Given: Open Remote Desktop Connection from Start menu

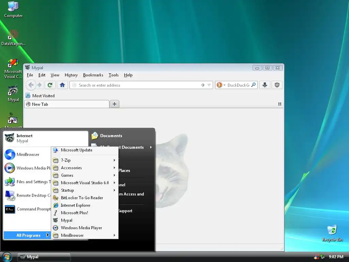Looking at the screenshot, I should click(x=27, y=195).
